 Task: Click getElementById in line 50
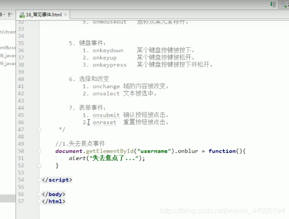[109, 151]
